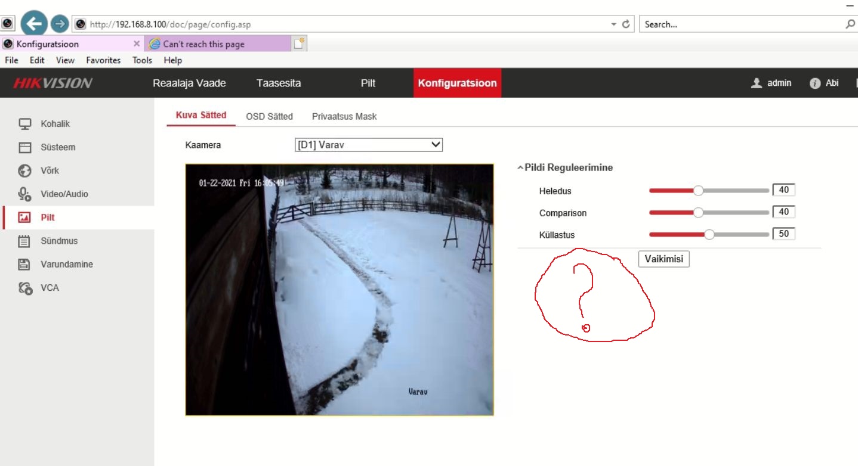Click the Kohalik monitor icon in sidebar
The width and height of the screenshot is (858, 466).
click(x=24, y=124)
